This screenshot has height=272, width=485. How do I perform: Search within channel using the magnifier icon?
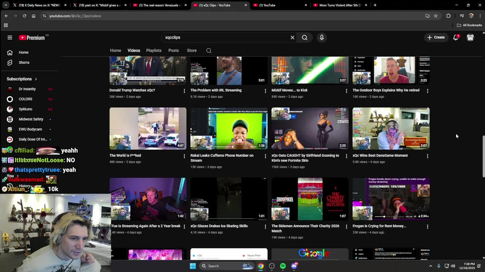point(209,51)
